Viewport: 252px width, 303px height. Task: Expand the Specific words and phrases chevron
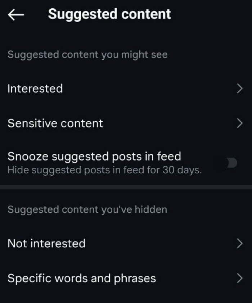click(240, 278)
